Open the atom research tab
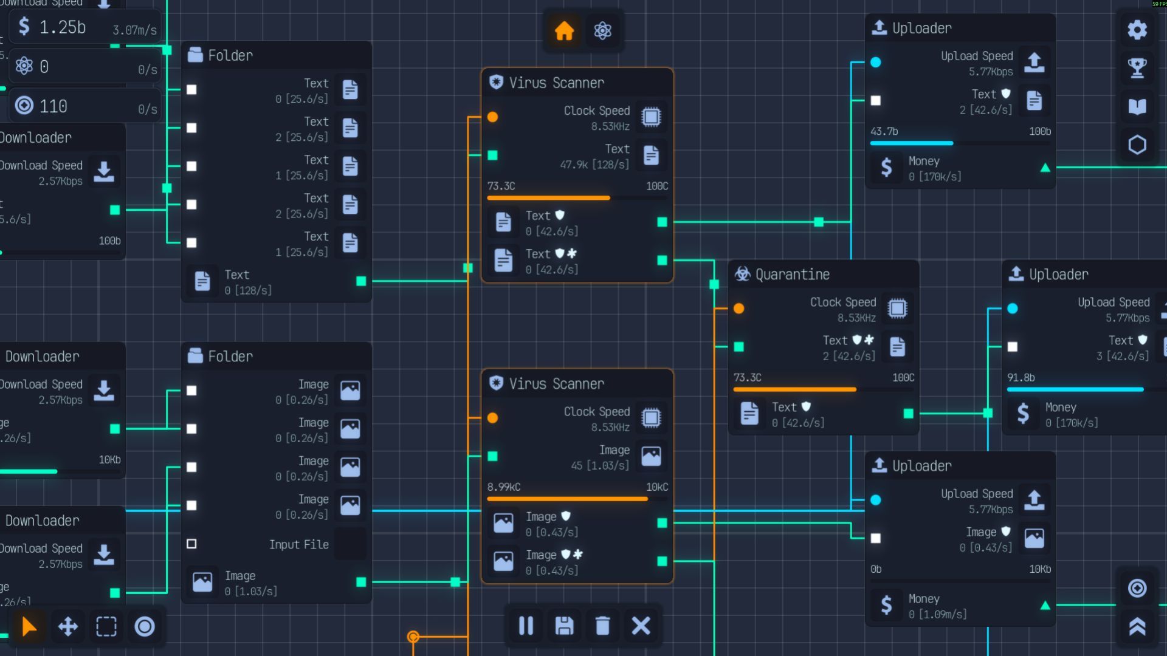 point(602,30)
